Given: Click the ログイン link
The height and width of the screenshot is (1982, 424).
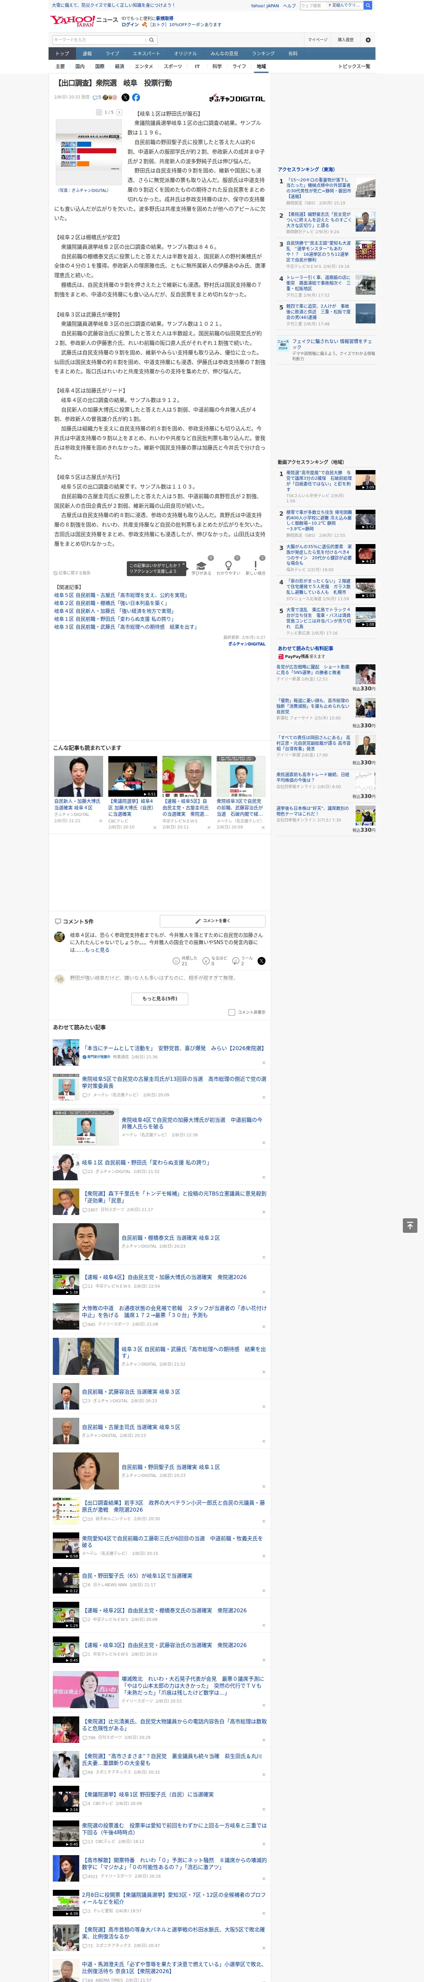Looking at the screenshot, I should [130, 25].
